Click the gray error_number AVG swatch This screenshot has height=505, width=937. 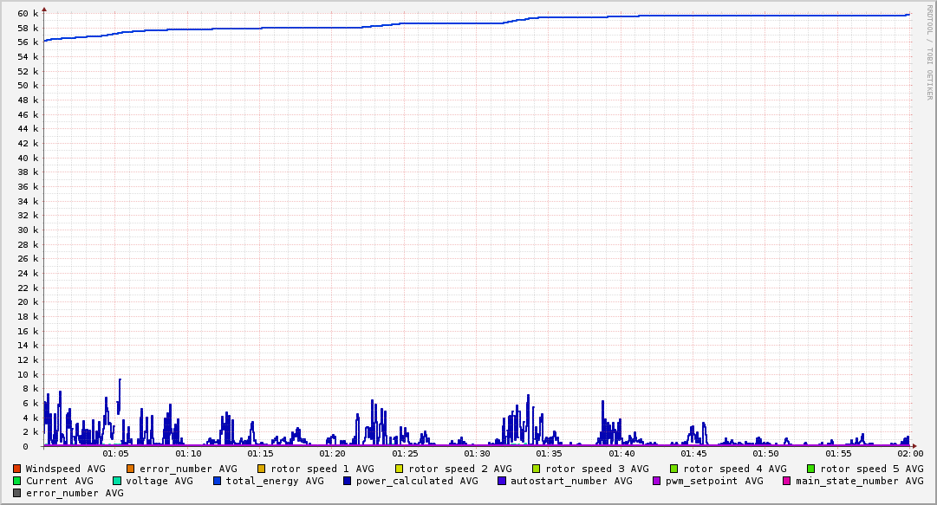(x=17, y=493)
